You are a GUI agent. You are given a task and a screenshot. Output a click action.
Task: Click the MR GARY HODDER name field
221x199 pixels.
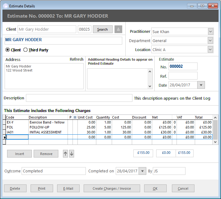tap(63, 41)
